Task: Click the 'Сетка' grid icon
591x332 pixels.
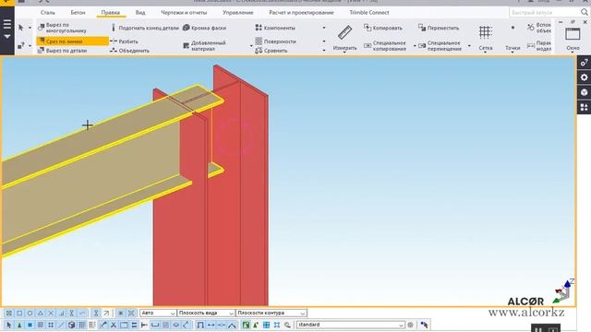Action: (x=486, y=32)
